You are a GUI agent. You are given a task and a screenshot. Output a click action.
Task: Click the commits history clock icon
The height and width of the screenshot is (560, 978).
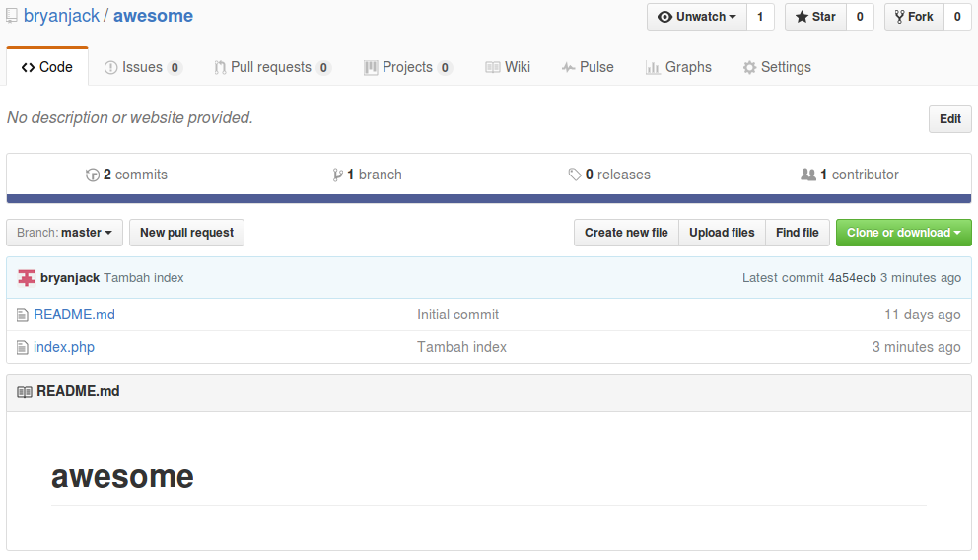pyautogui.click(x=93, y=175)
